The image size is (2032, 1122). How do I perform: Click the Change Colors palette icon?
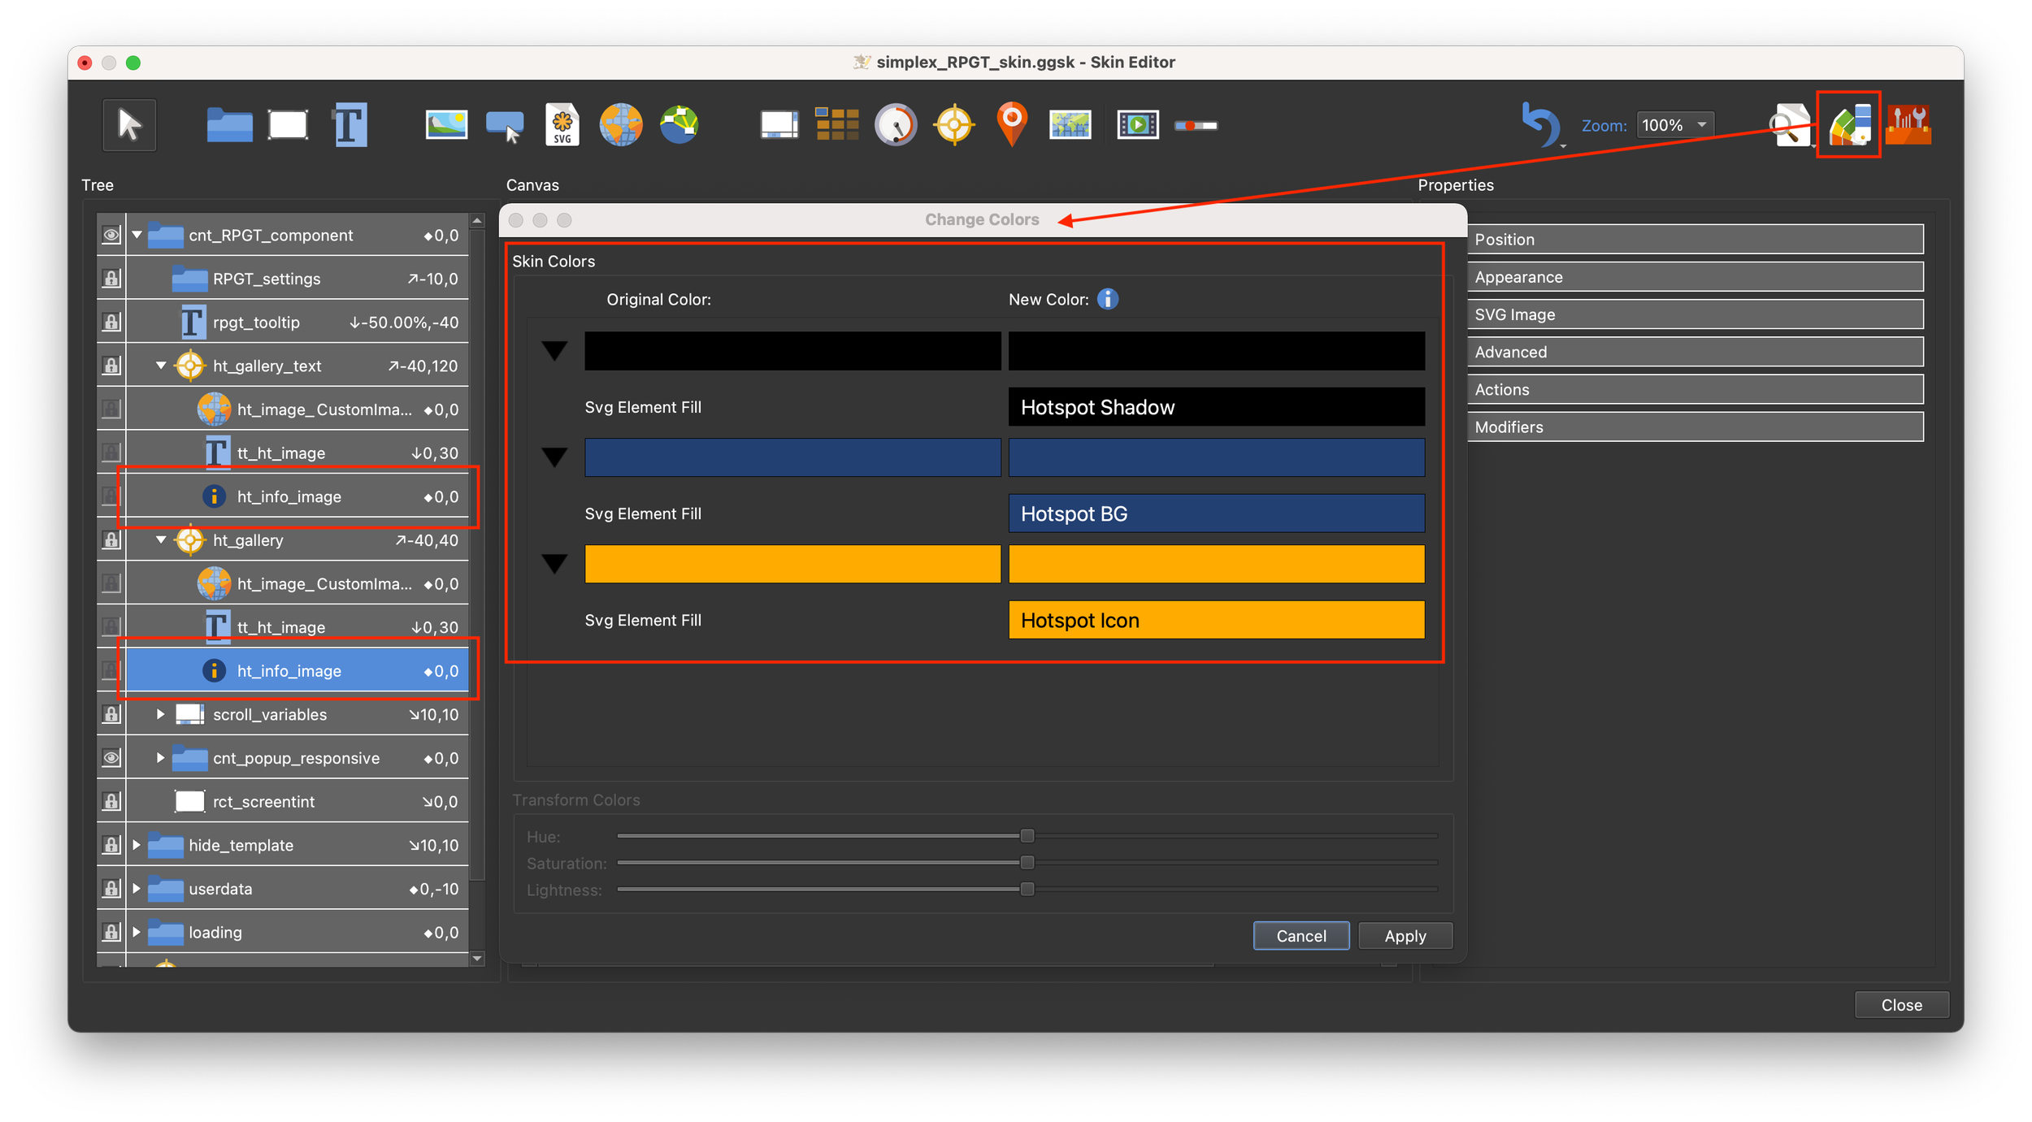[1849, 125]
